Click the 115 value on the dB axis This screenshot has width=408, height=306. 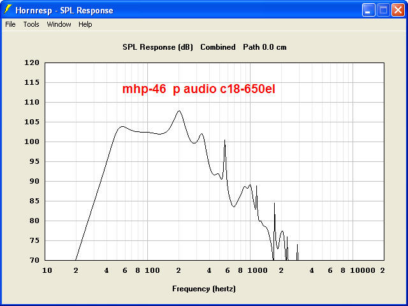[32, 82]
